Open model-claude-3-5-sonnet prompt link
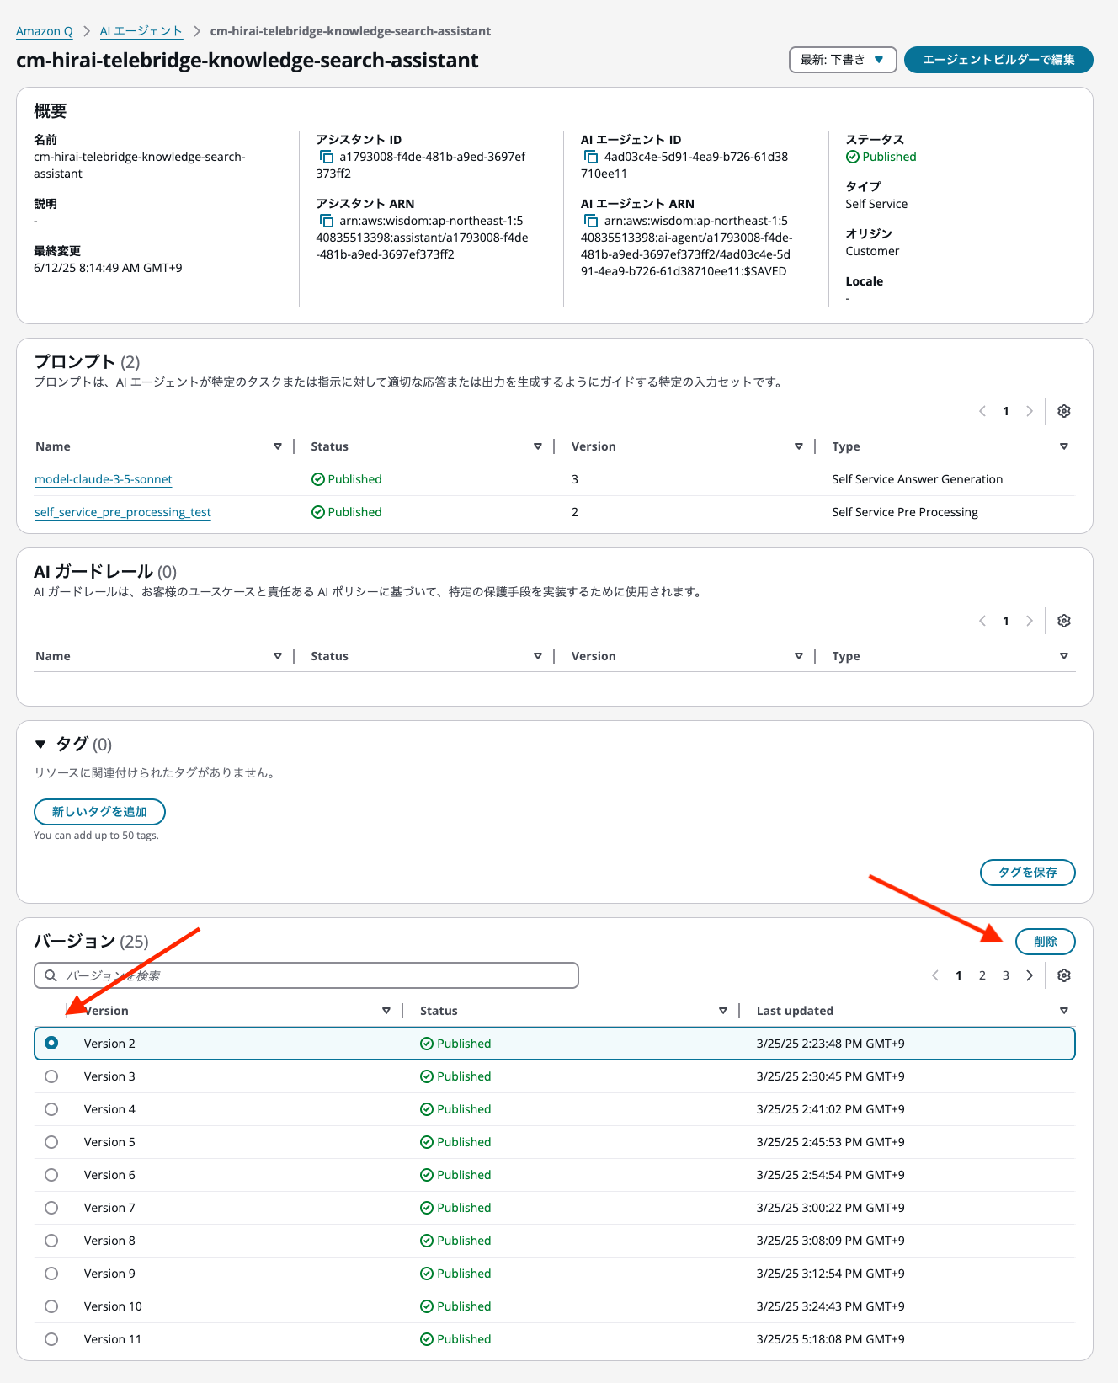Viewport: 1118px width, 1383px height. (104, 479)
